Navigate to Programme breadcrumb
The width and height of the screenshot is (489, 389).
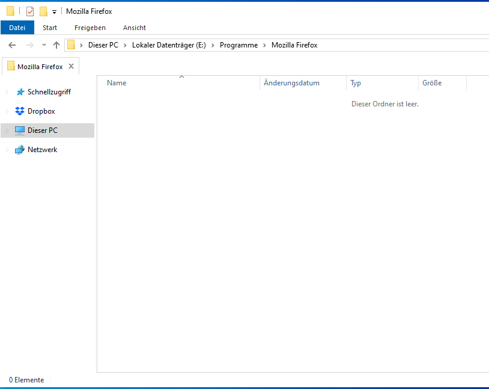pos(238,45)
